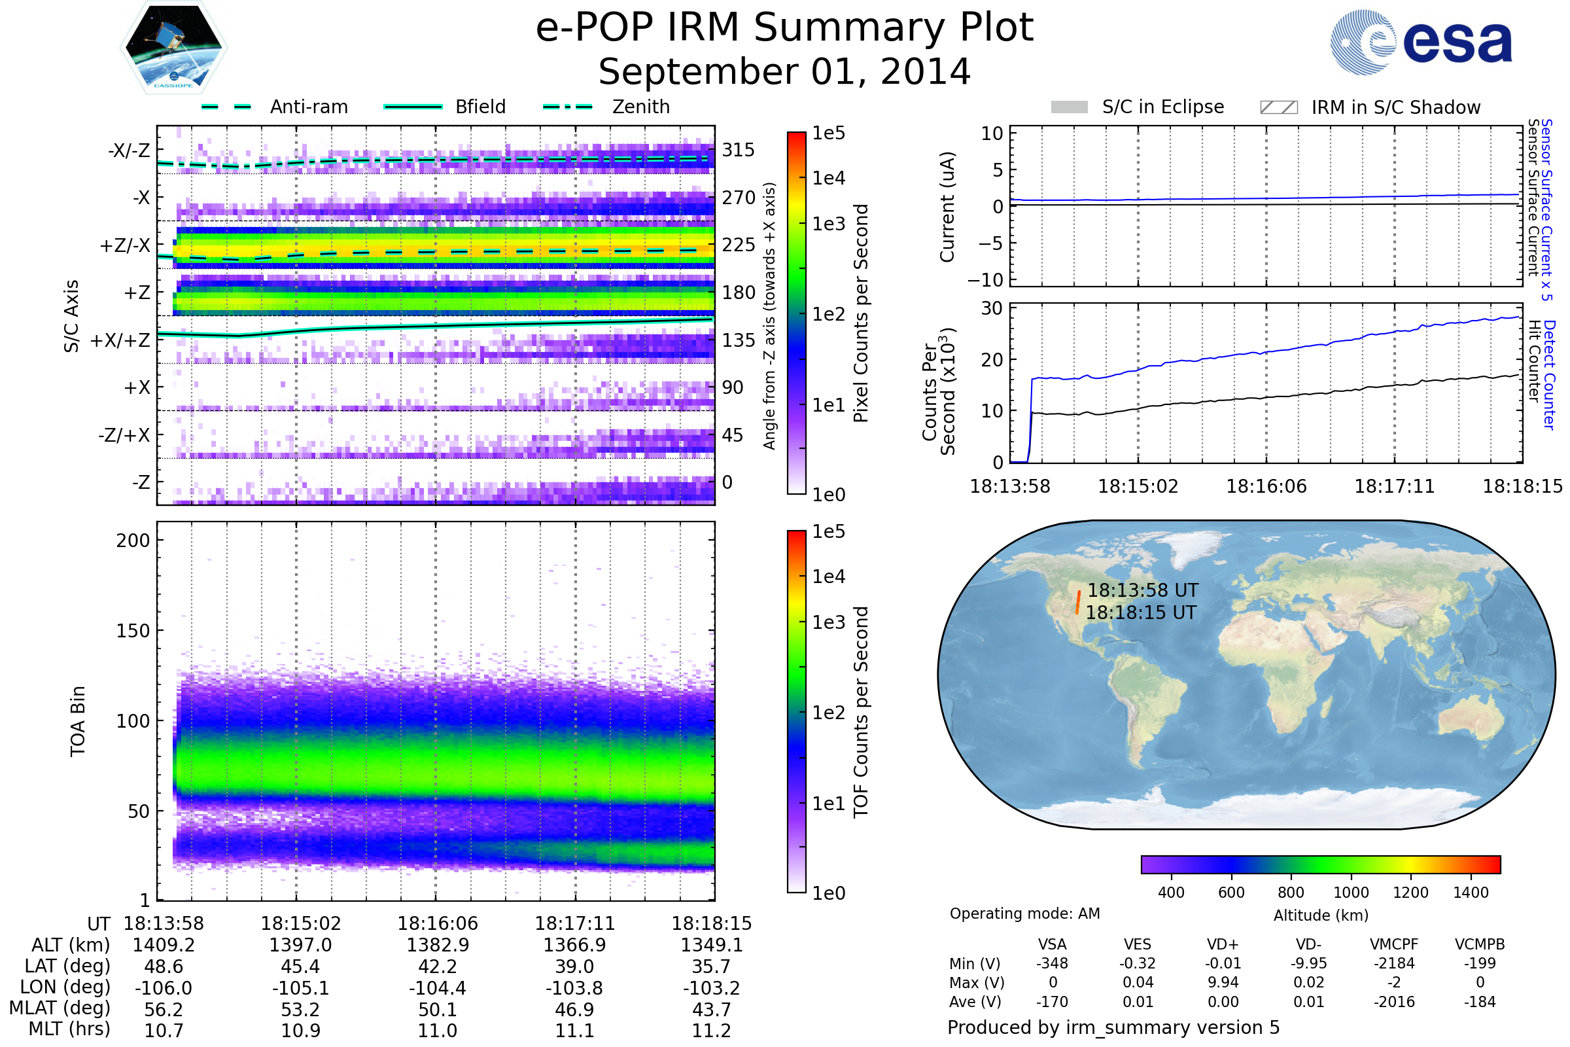Click the Operating mode: AM text

click(x=1024, y=914)
